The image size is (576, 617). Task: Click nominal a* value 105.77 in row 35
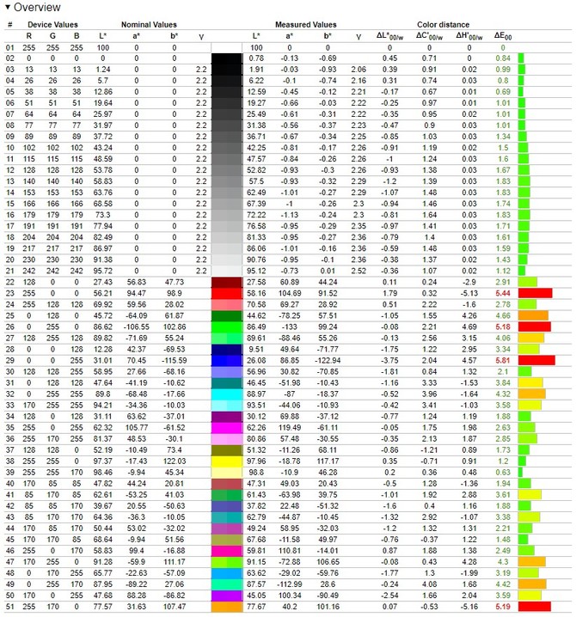tap(136, 428)
